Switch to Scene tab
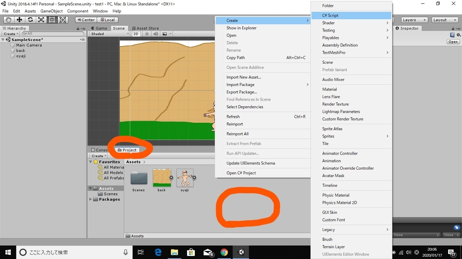This screenshot has height=259, width=462. (x=119, y=28)
